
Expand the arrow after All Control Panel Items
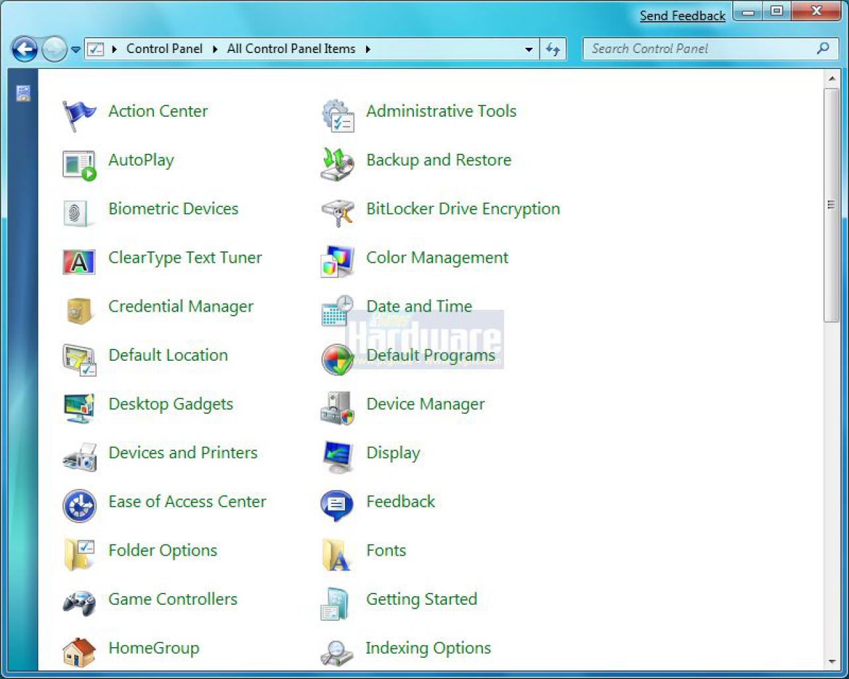point(367,49)
